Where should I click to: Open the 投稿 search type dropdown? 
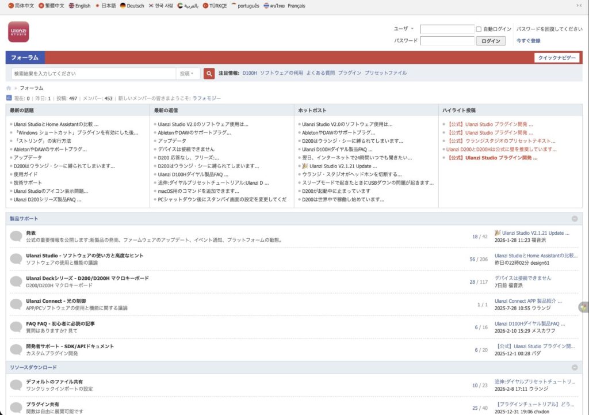[188, 74]
